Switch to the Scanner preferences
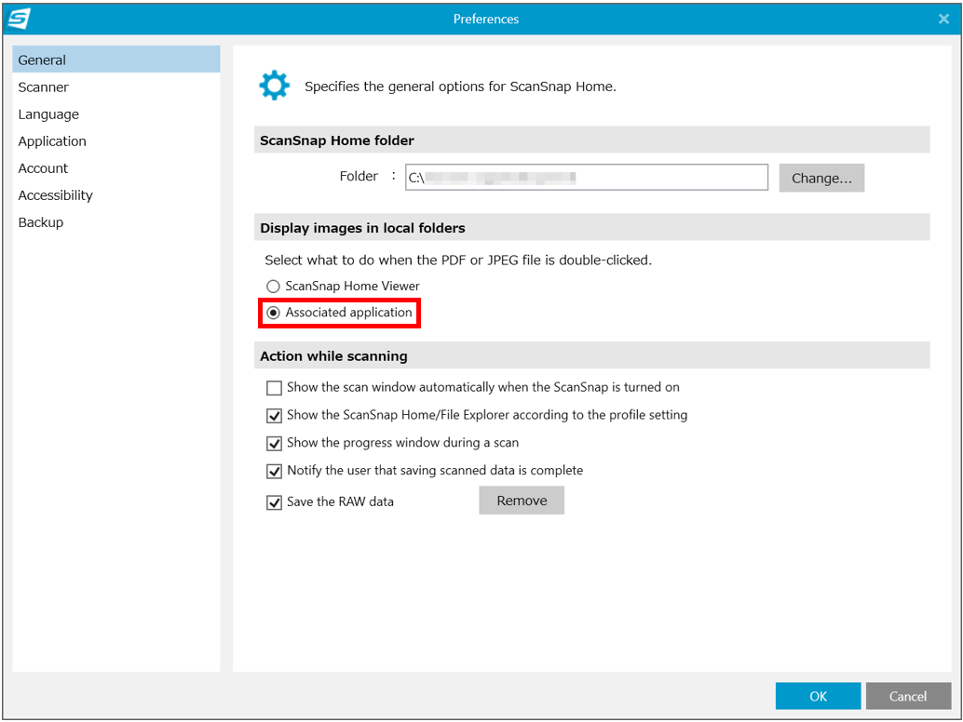This screenshot has height=722, width=963. coord(44,87)
